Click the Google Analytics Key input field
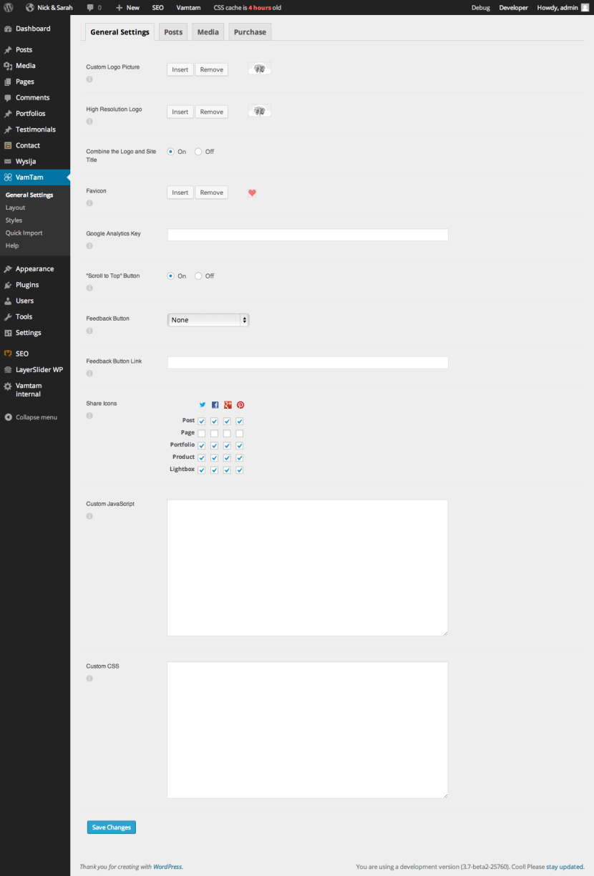 pyautogui.click(x=308, y=235)
